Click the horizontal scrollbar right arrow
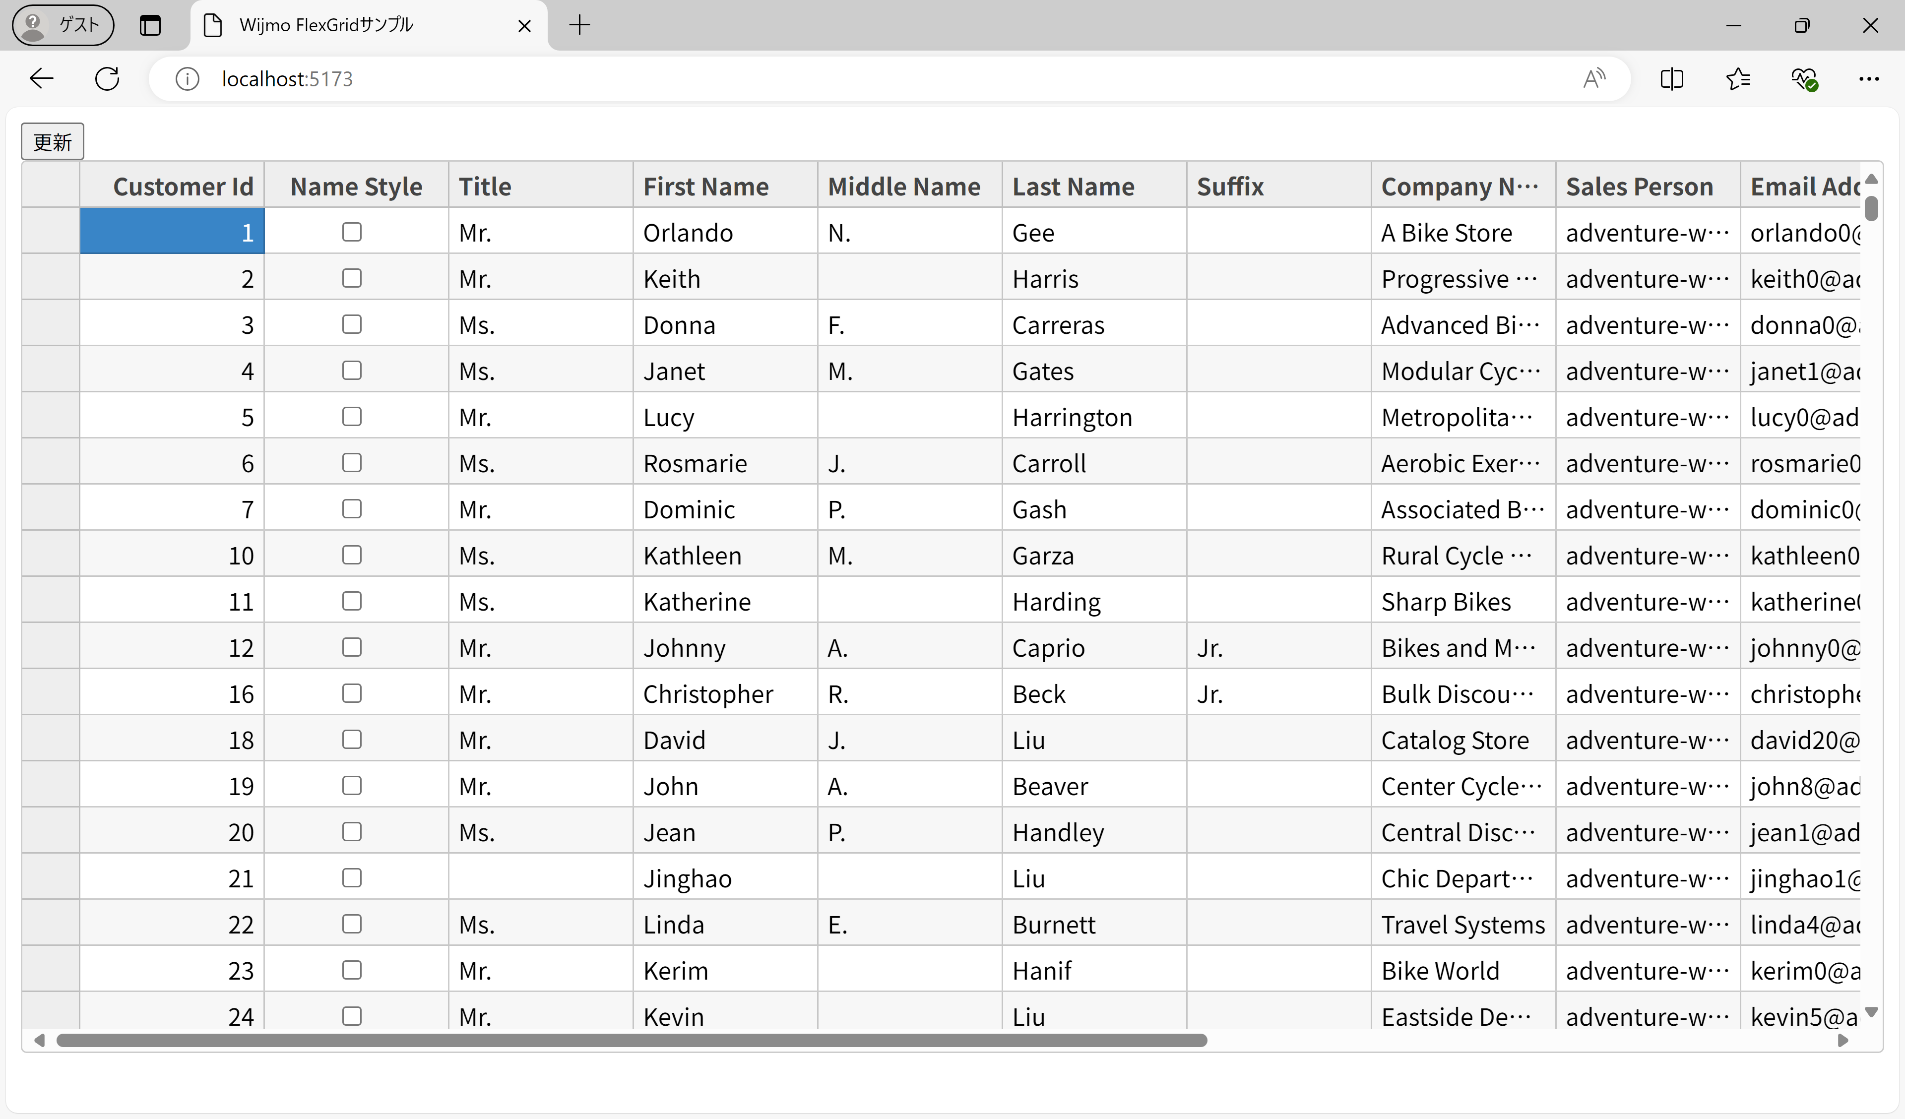The width and height of the screenshot is (1905, 1119). point(1843,1040)
